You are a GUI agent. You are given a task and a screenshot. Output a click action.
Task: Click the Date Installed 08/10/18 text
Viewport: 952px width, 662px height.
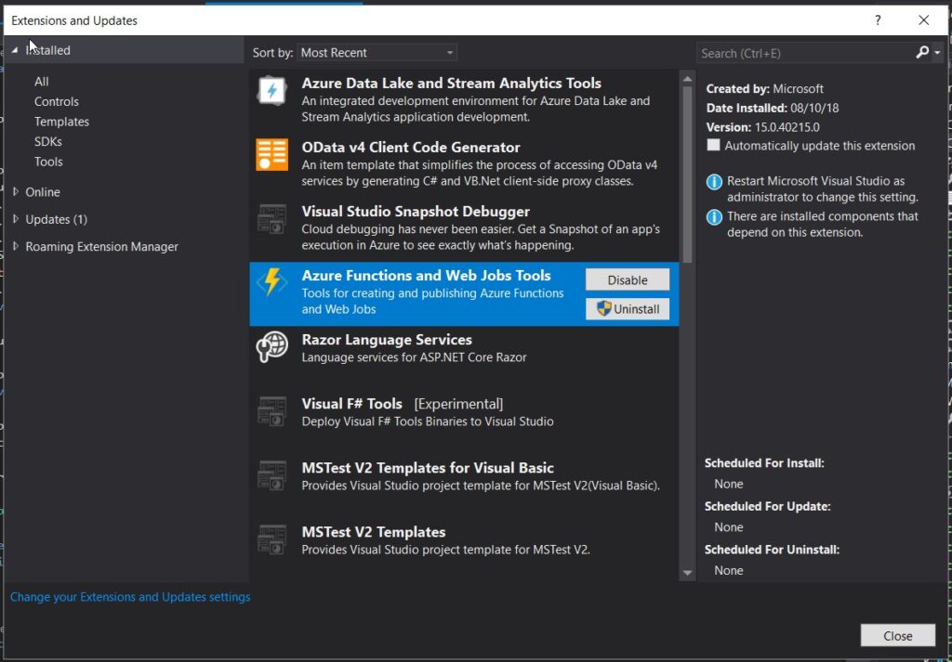point(773,108)
